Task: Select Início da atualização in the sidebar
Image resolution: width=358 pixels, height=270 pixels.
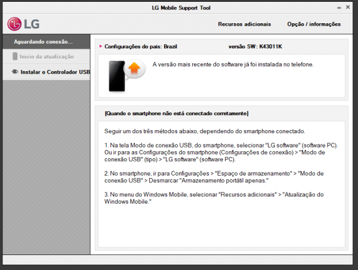Action: (47, 57)
